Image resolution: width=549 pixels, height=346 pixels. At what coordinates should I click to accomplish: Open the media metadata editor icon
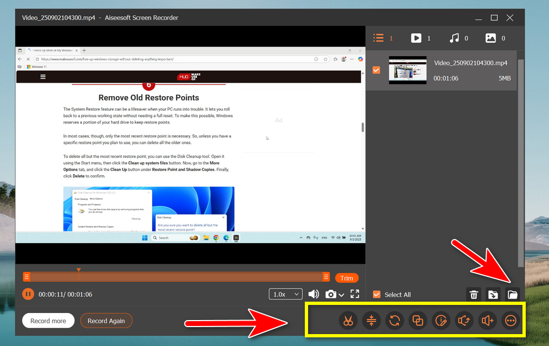[x=441, y=321]
